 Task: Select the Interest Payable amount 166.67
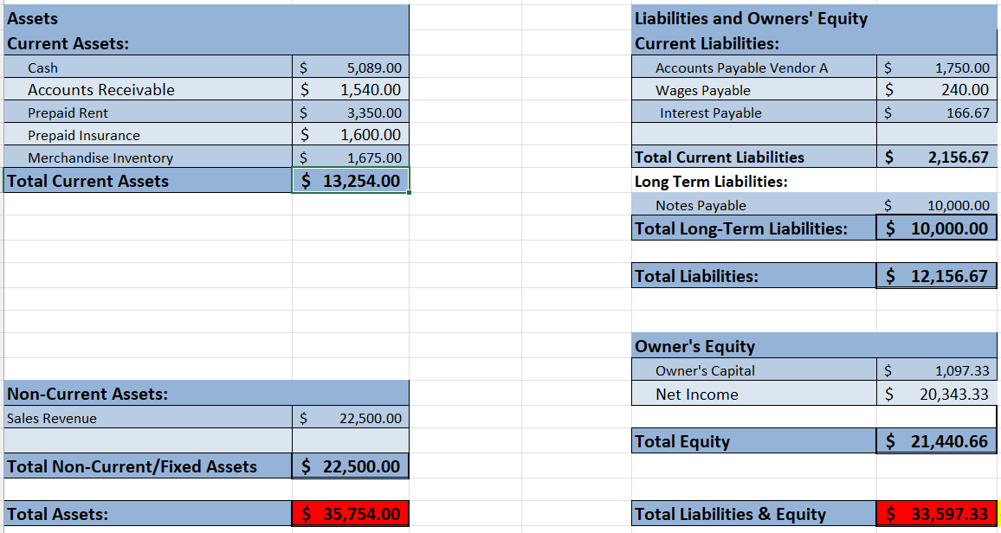pyautogui.click(x=937, y=112)
